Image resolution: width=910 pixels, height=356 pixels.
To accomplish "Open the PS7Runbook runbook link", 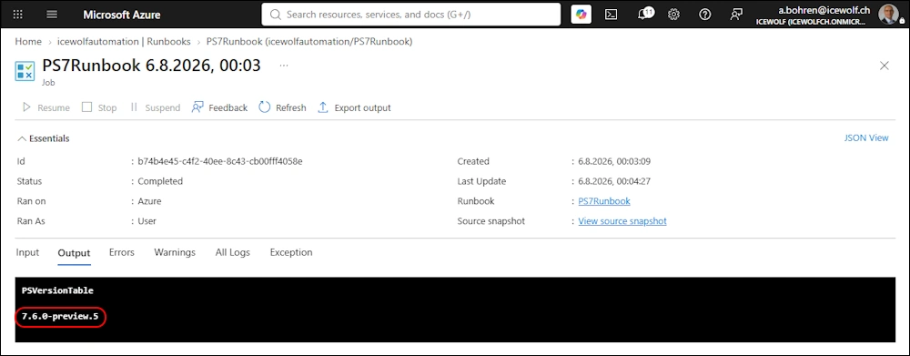I will (x=604, y=201).
